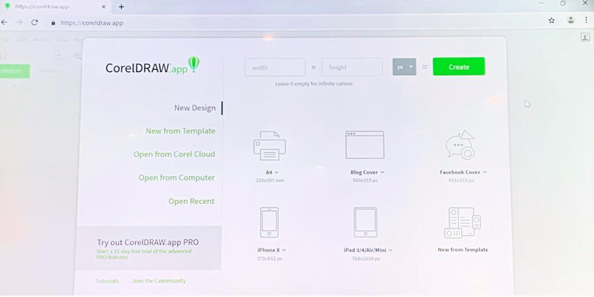Click the Try out CorelDRAW.app PRO banner

[148, 248]
